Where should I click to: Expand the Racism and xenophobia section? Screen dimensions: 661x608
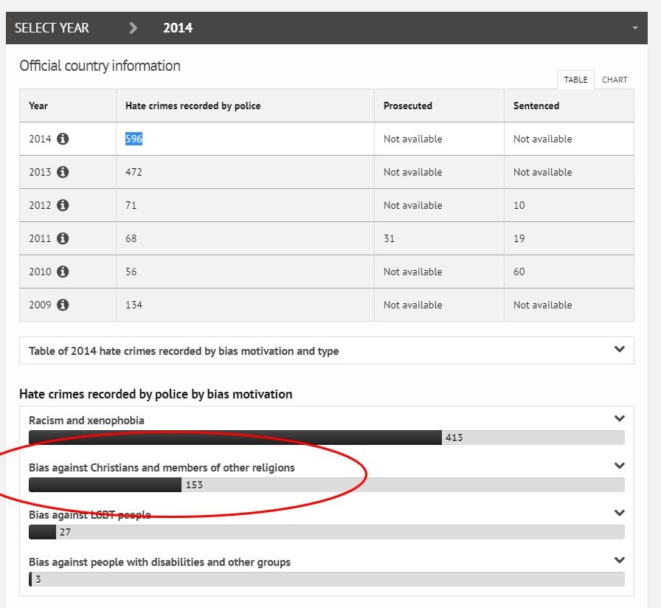coord(619,418)
